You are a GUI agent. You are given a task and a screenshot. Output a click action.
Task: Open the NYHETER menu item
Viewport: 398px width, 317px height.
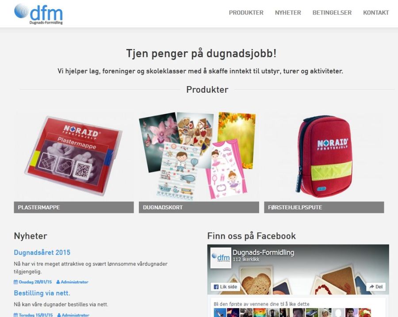288,13
